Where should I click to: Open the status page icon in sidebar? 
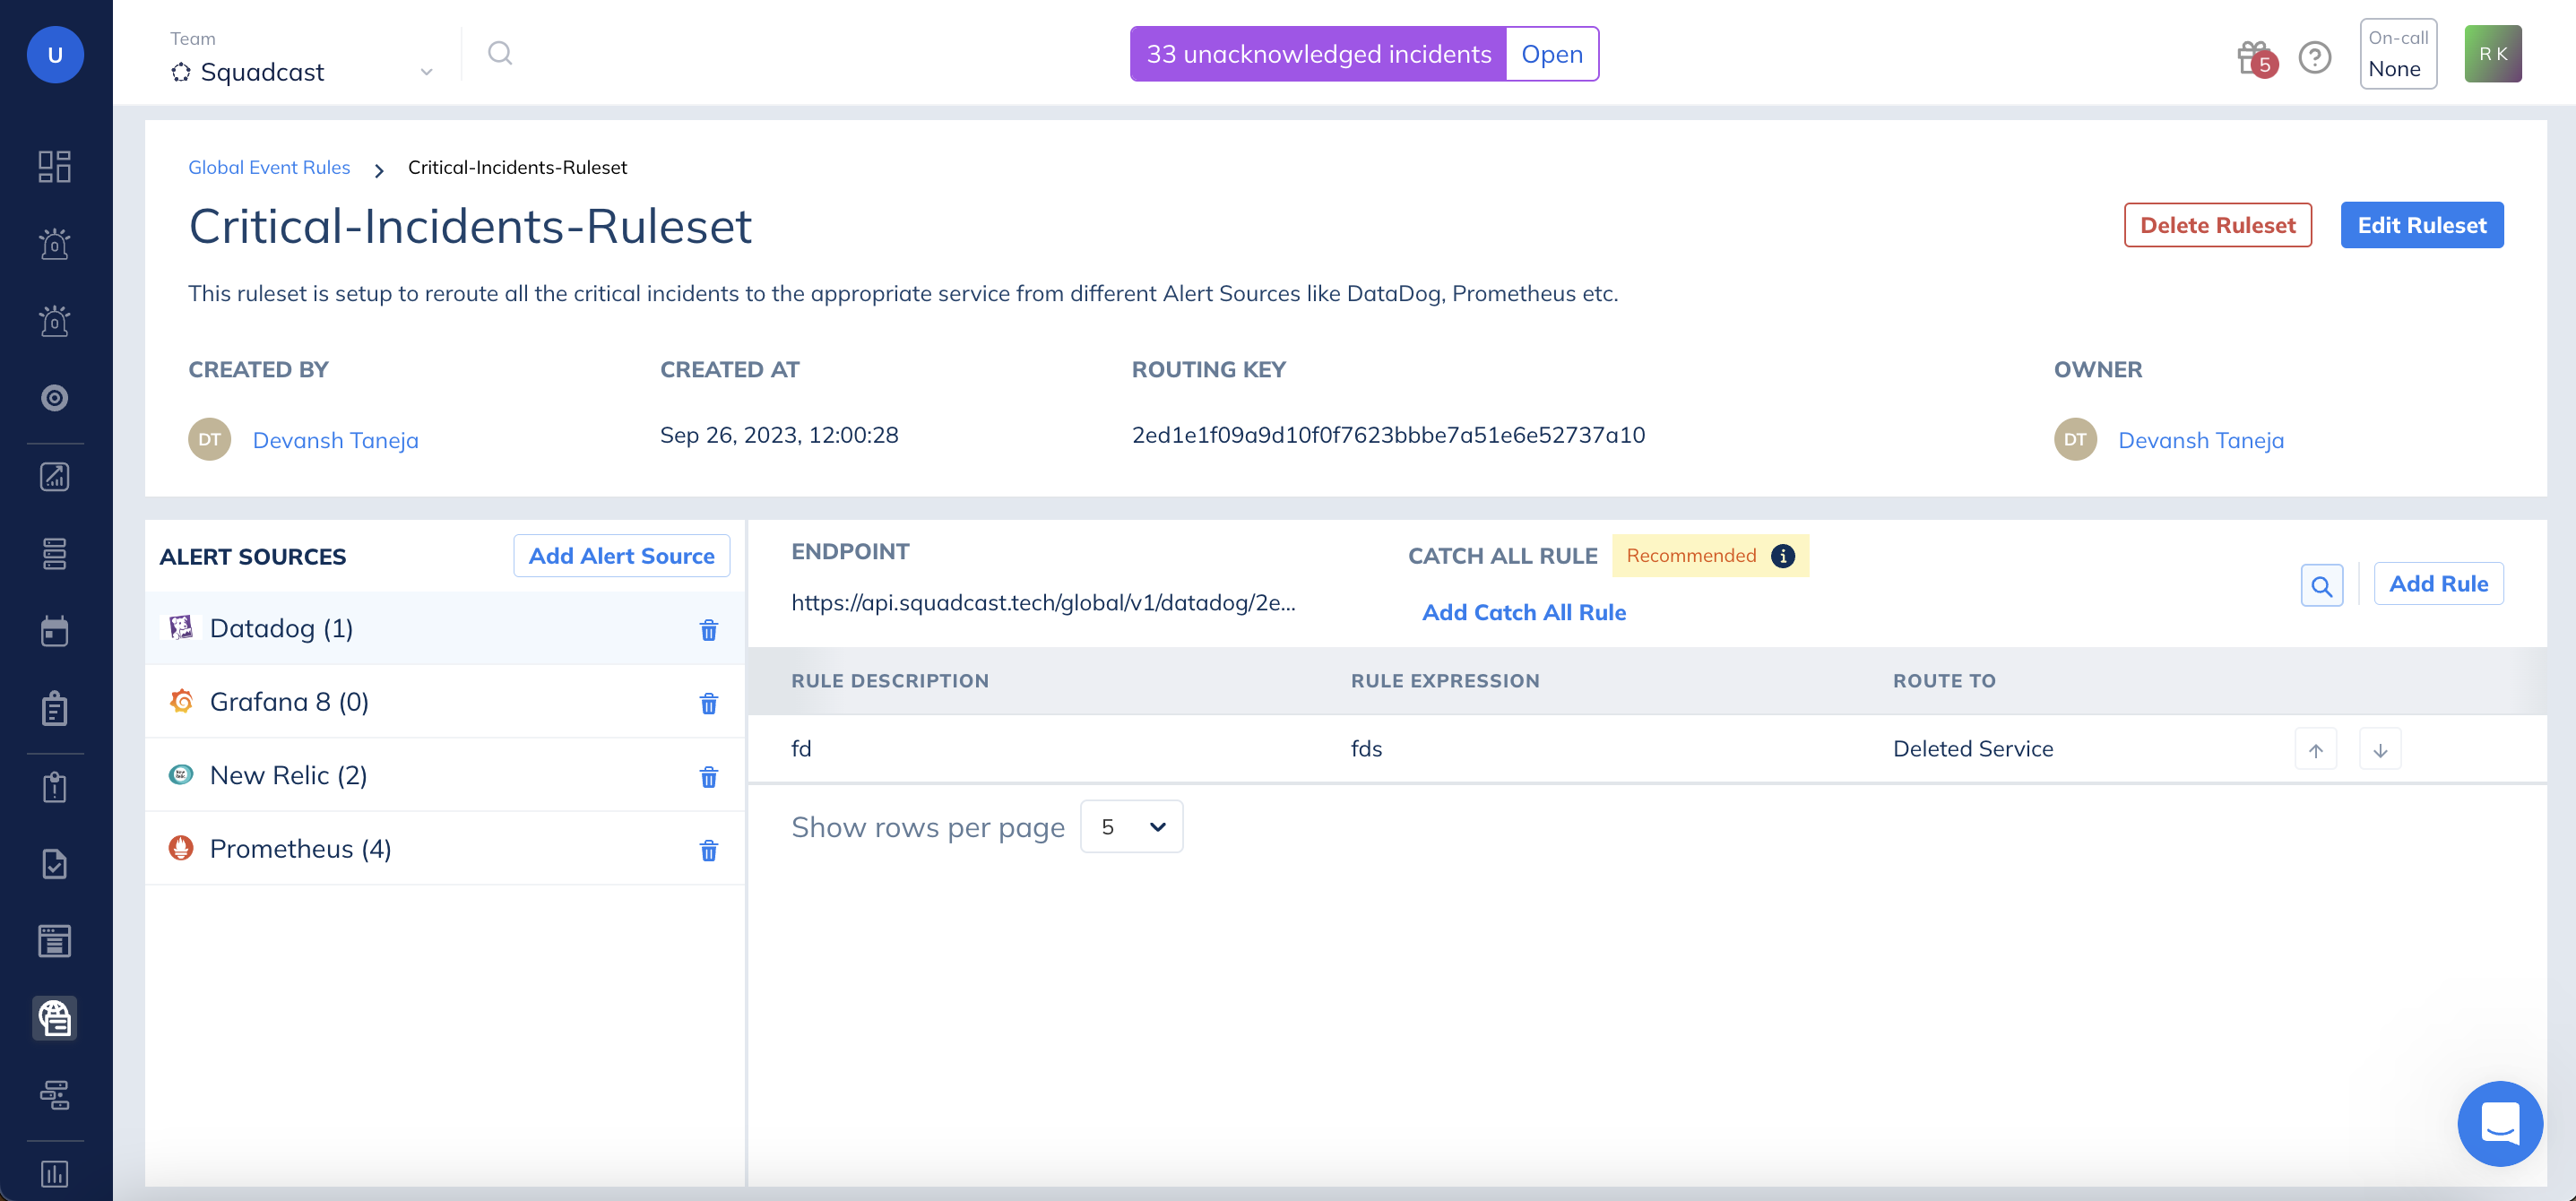pyautogui.click(x=55, y=941)
